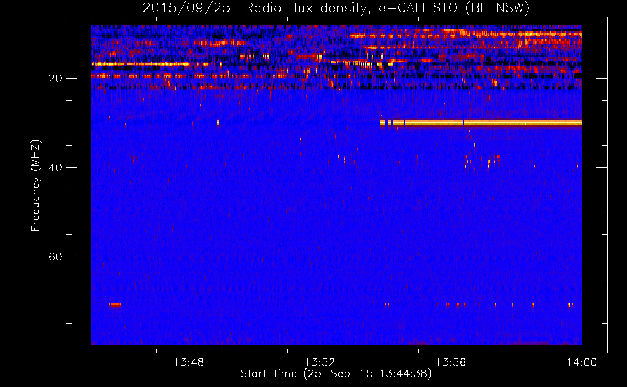Click the 13:56 time tick label

(x=451, y=363)
